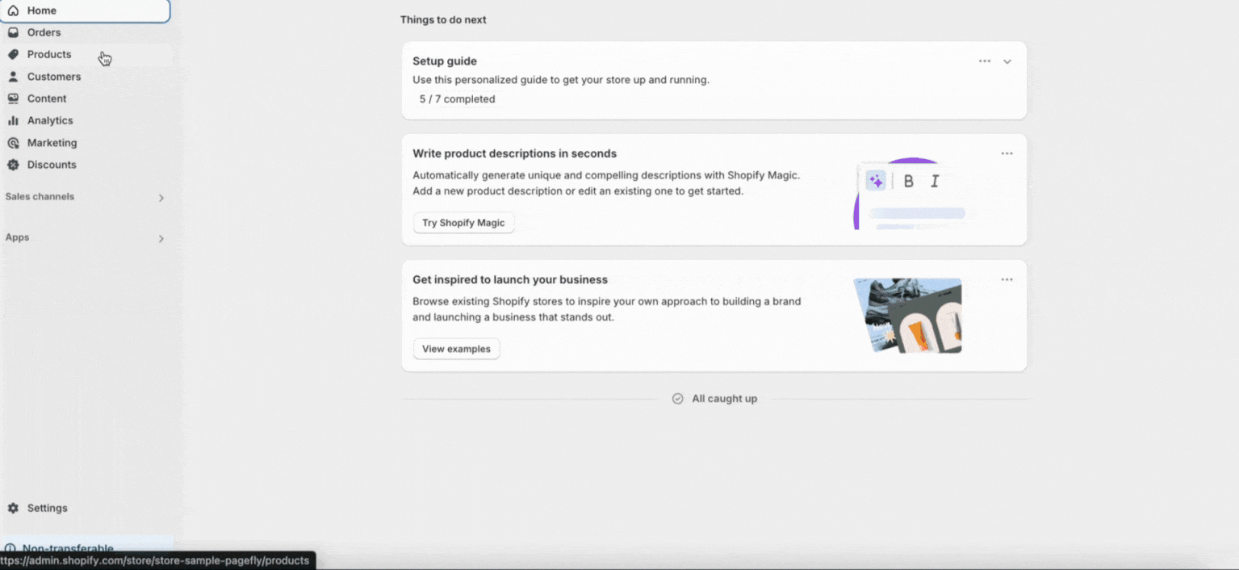Click Get inspired to launch your business heading

click(x=510, y=279)
